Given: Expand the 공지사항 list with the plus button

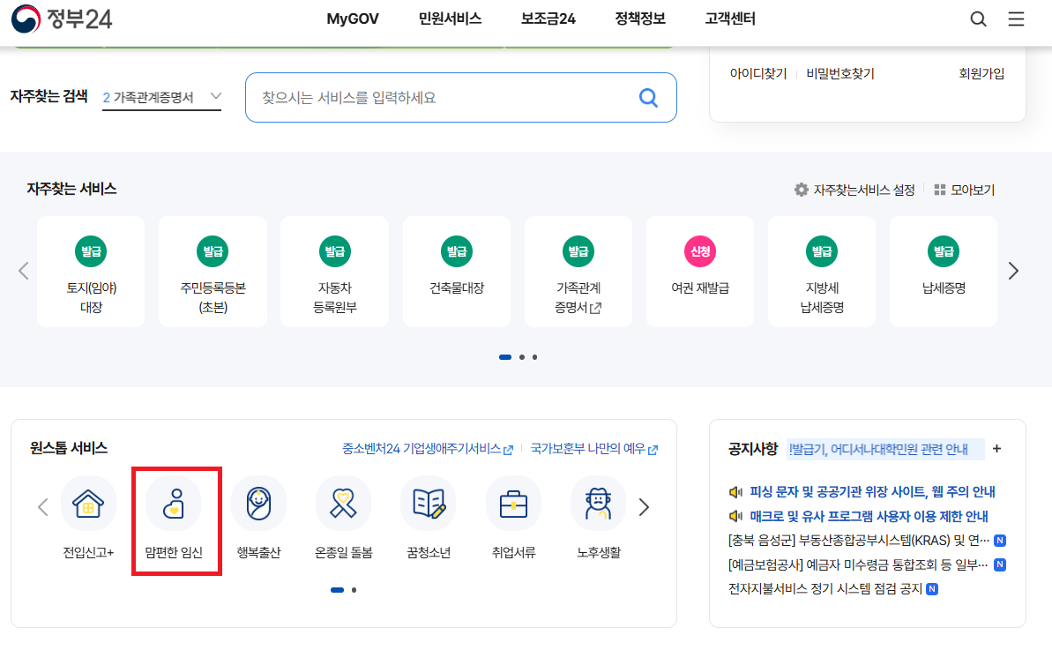Looking at the screenshot, I should click(996, 449).
